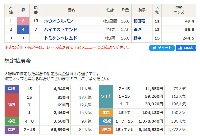
Task: Open jockey link 和田竜
Action: (139, 21)
